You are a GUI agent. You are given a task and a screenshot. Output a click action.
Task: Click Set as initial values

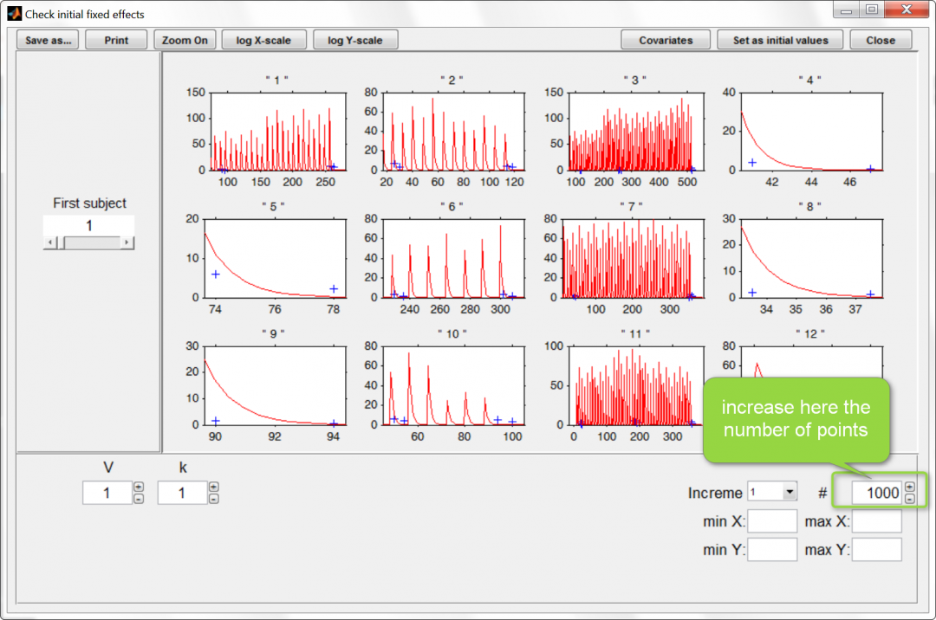click(779, 39)
